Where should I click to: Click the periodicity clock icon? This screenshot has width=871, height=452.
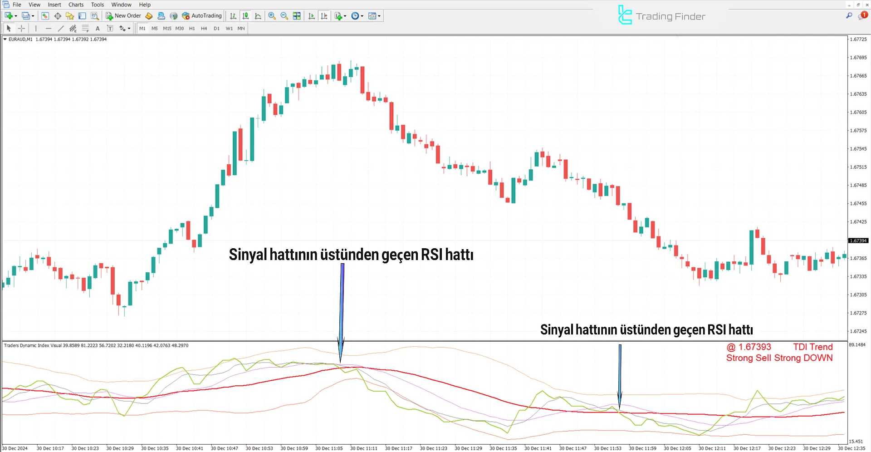point(355,16)
